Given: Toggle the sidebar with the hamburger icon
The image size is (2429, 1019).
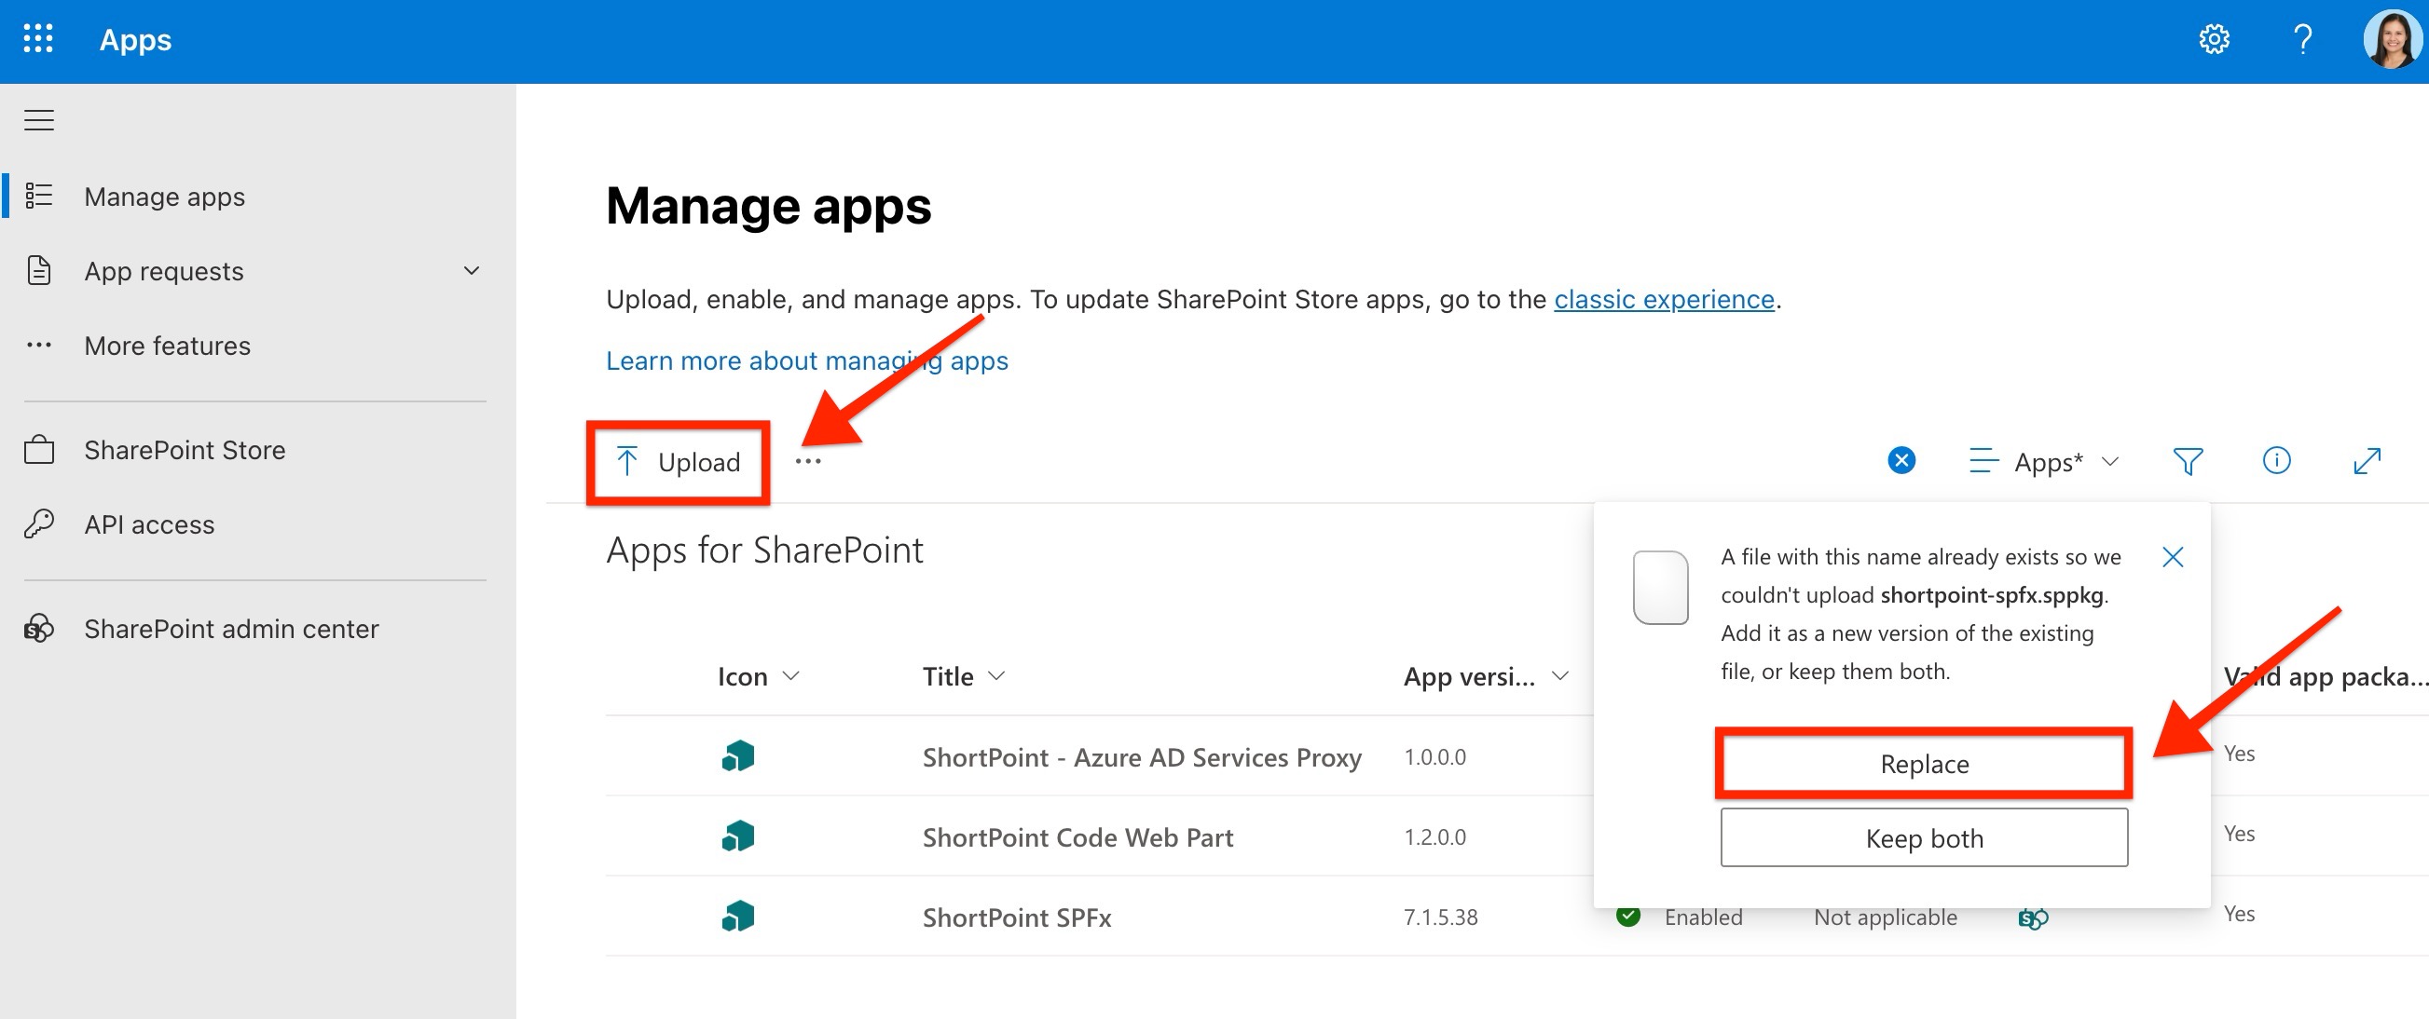Looking at the screenshot, I should (x=38, y=120).
